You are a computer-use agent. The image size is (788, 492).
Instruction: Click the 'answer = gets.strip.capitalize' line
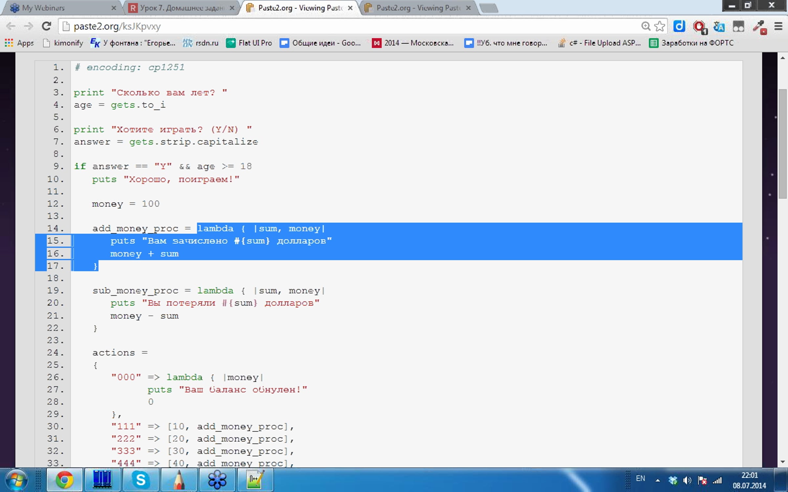pyautogui.click(x=166, y=142)
